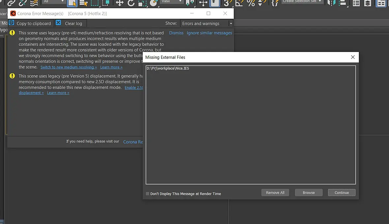This screenshot has width=389, height=224.
Task: Select the Nice.IES missing file entry
Action: [x=168, y=68]
